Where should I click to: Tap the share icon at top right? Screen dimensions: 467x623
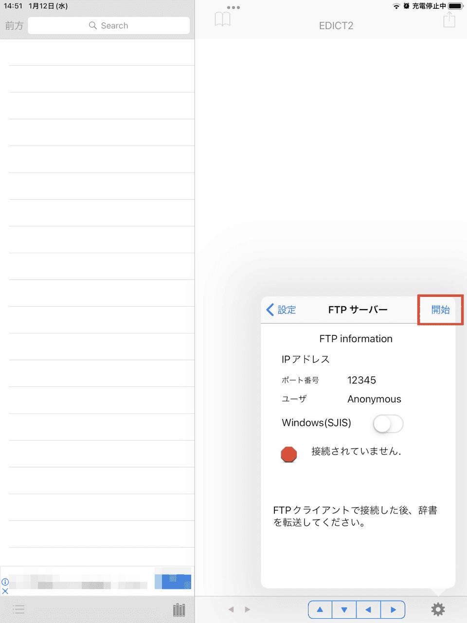[449, 19]
